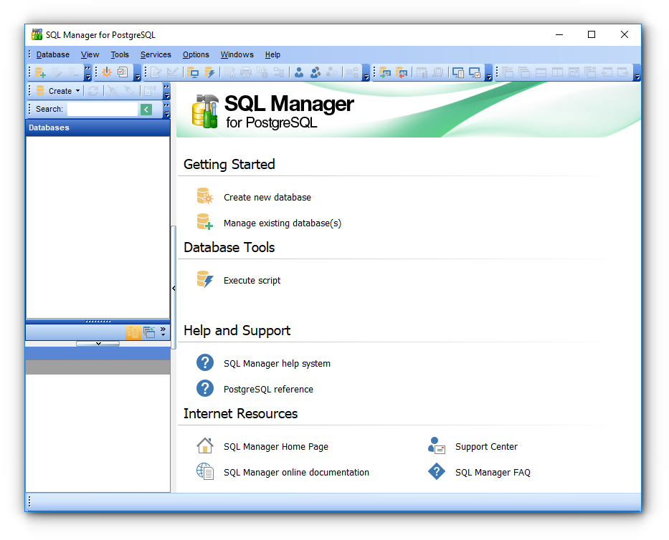Open the SQL Manager FAQ link
Screen dimensions: 669x540
[493, 472]
